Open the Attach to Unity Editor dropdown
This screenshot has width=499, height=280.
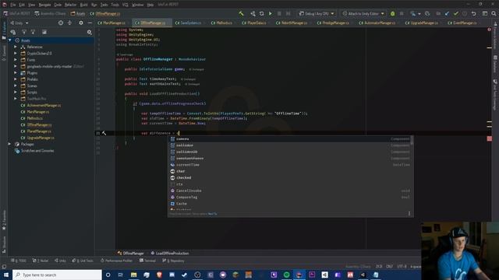363,14
